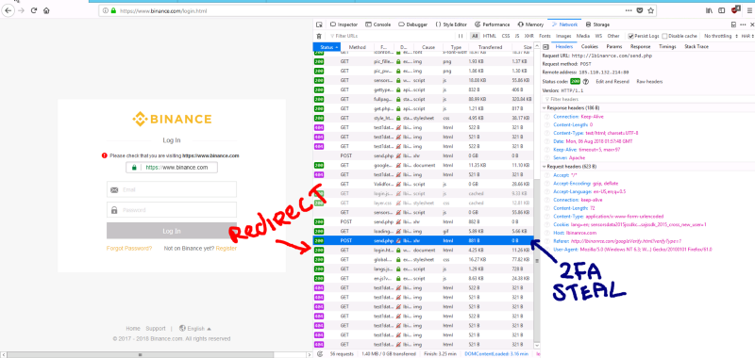Open the Stack Trace tab
The width and height of the screenshot is (755, 358).
pos(696,47)
